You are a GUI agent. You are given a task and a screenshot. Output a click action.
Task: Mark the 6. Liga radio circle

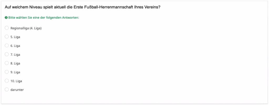(7, 45)
